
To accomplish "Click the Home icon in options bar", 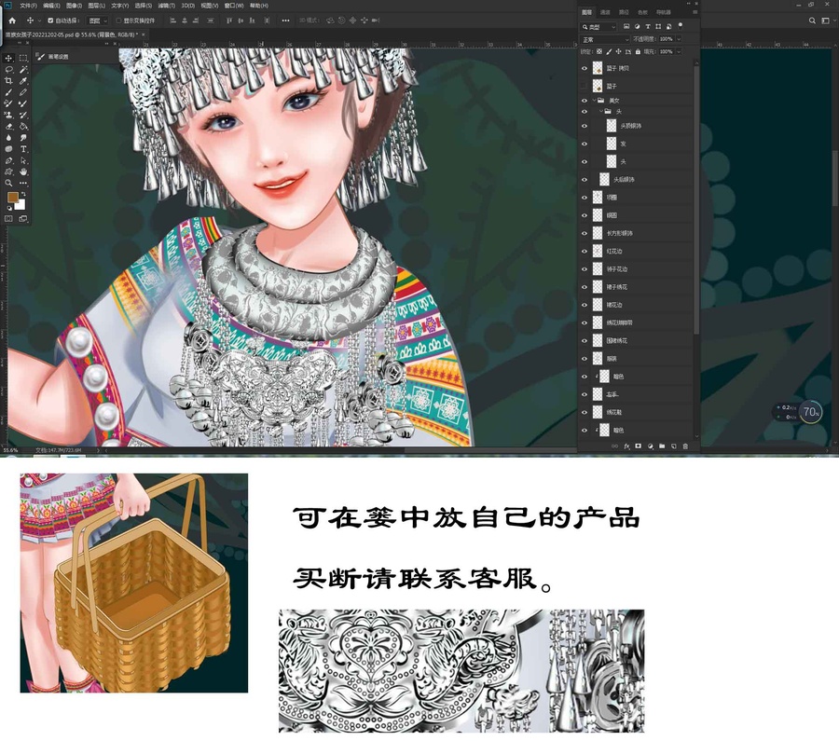I will (12, 21).
